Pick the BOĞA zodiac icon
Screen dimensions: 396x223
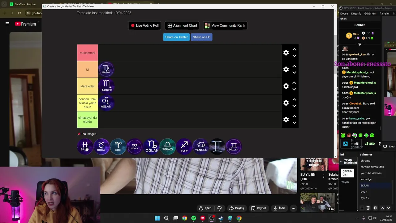pyautogui.click(x=101, y=146)
